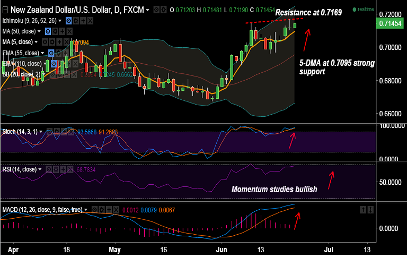Click the plus icon beside MACD
Viewport: 407px width, 257px height.
[109, 210]
